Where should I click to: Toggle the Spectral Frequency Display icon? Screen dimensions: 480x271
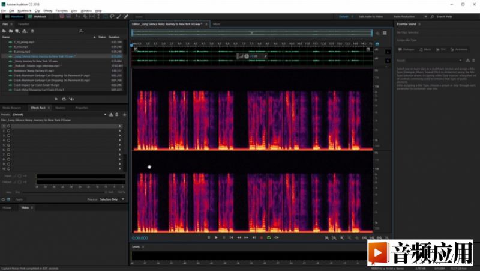coord(62,17)
